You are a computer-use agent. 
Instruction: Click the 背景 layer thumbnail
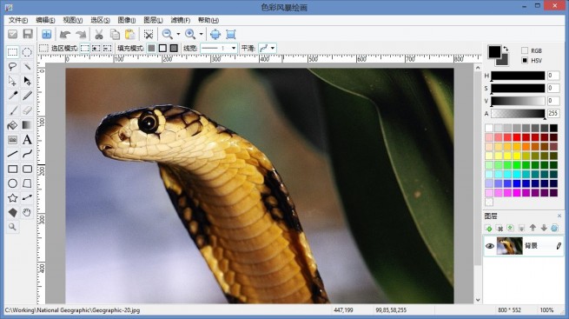[509, 246]
